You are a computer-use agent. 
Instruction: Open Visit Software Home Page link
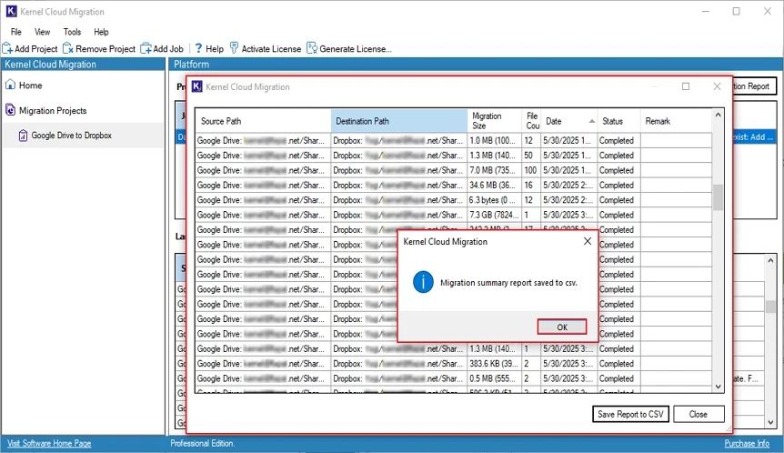point(49,444)
